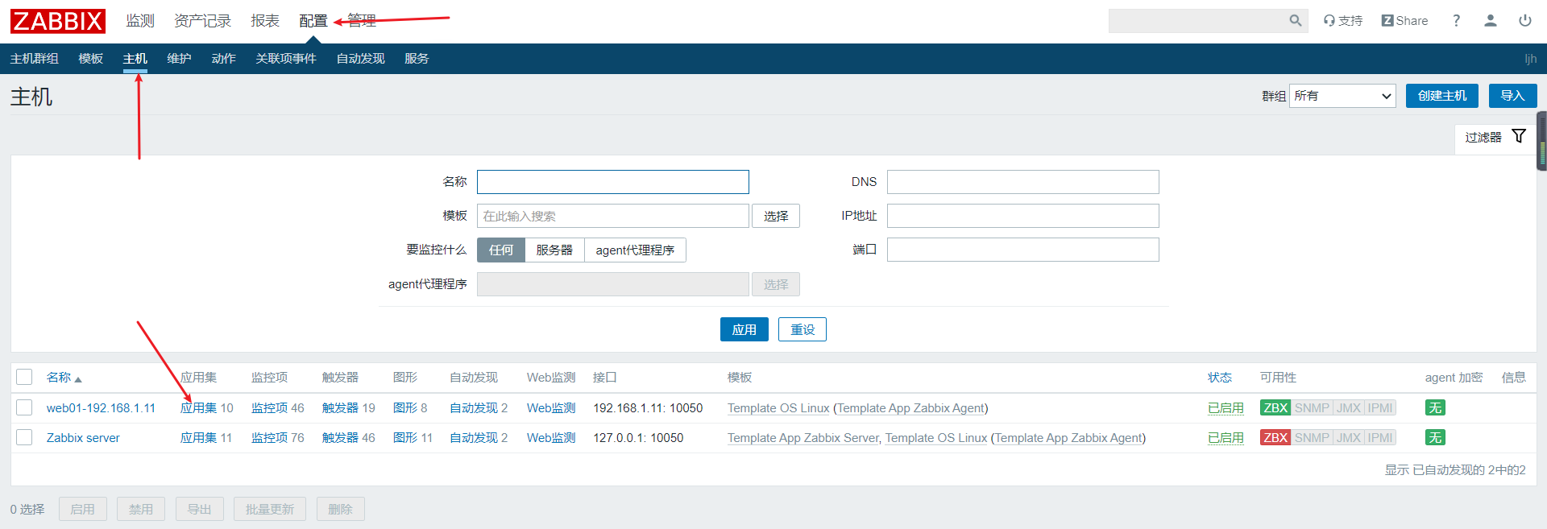Tick the select-all hosts checkbox
The height and width of the screenshot is (529, 1547).
click(24, 377)
